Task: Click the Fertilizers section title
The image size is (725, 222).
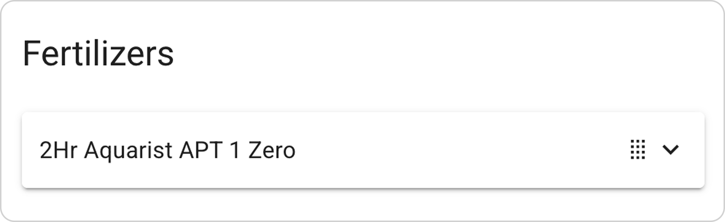Action: (98, 54)
